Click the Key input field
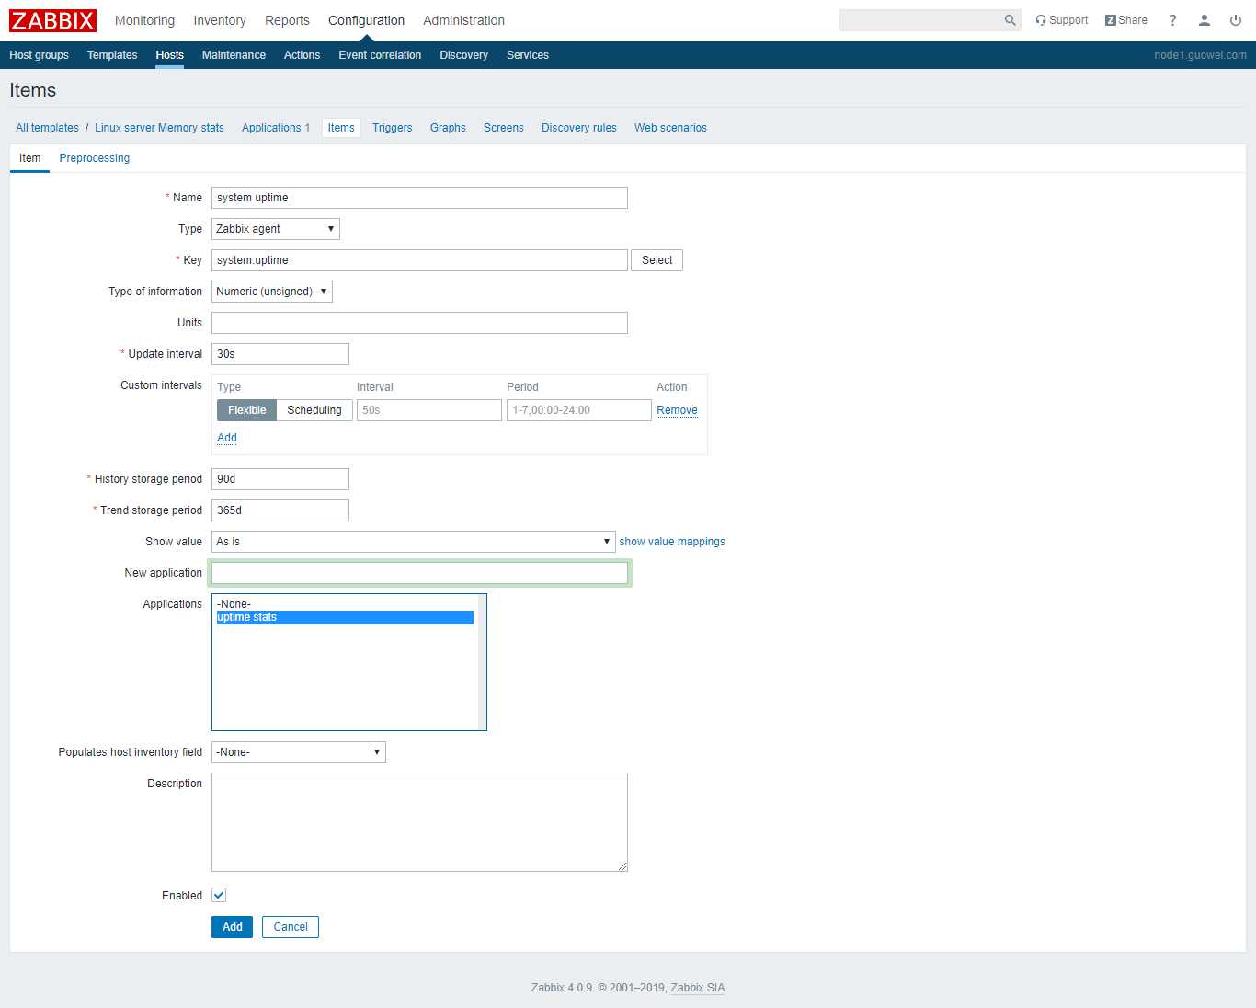This screenshot has height=1008, width=1256. 419,260
